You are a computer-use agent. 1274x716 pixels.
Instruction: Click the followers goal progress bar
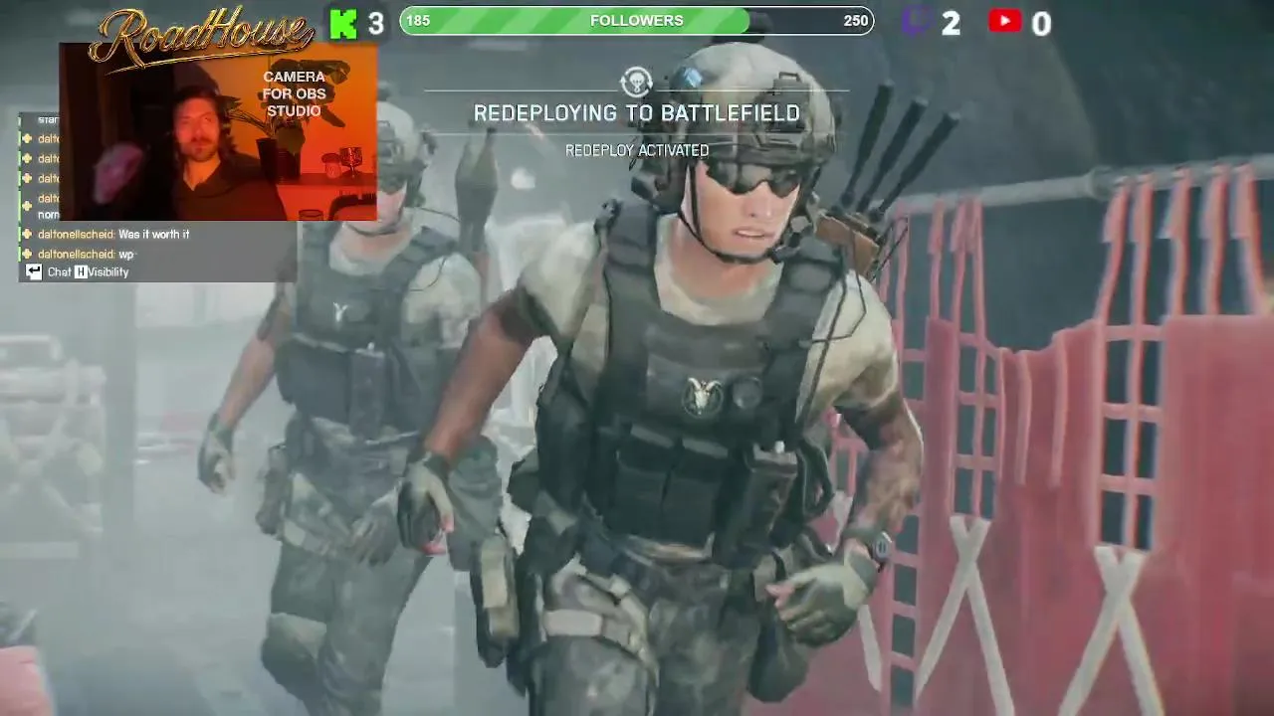point(637,21)
